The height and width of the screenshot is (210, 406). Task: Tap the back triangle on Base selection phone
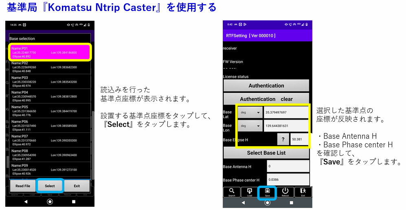(x=26, y=201)
